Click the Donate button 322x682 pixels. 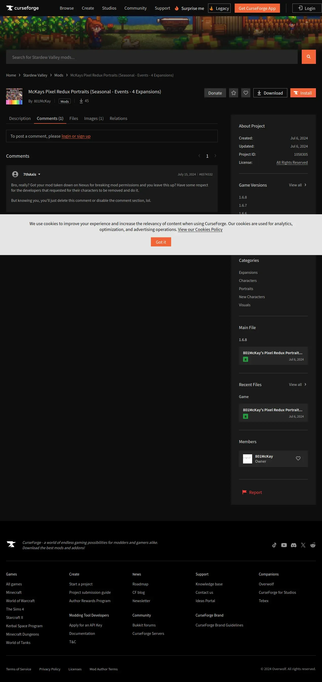[215, 93]
